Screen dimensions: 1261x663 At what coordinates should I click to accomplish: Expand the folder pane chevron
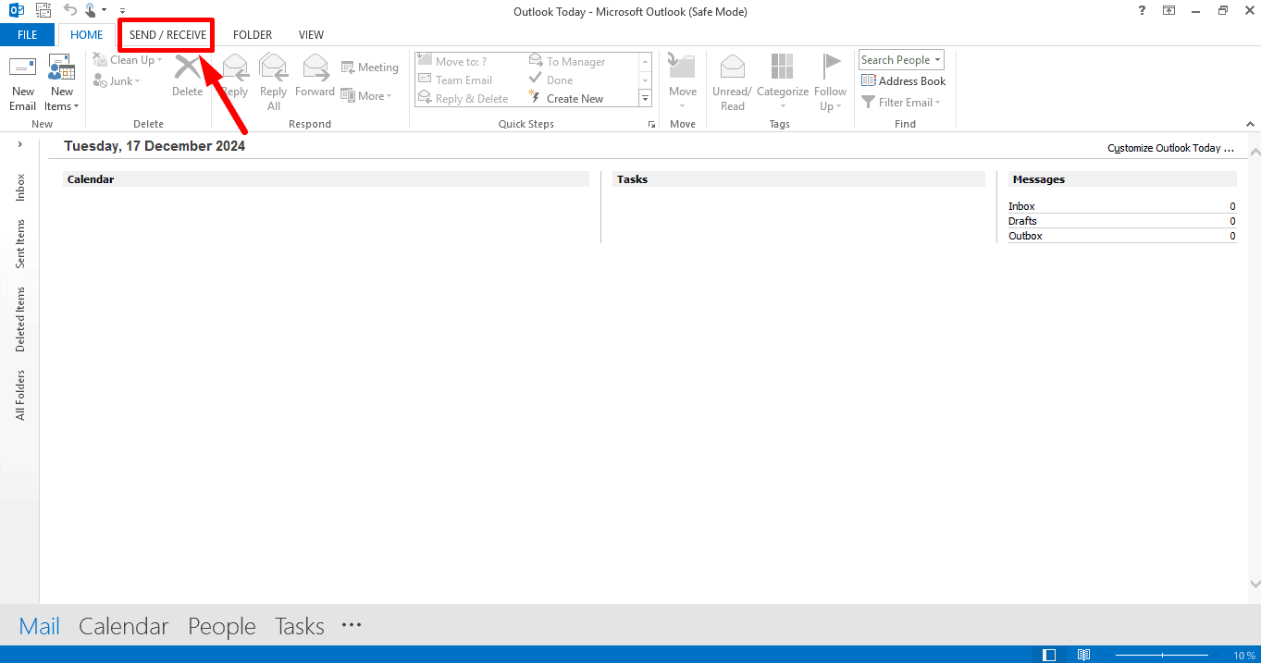pos(19,145)
